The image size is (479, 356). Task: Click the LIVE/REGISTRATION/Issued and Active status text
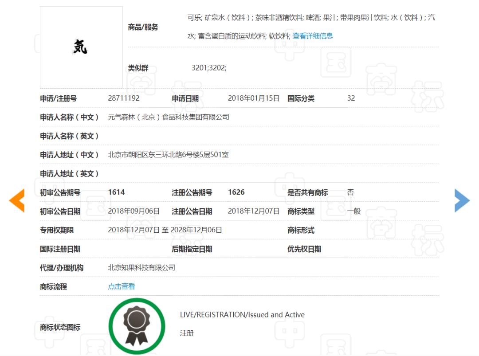click(x=242, y=314)
